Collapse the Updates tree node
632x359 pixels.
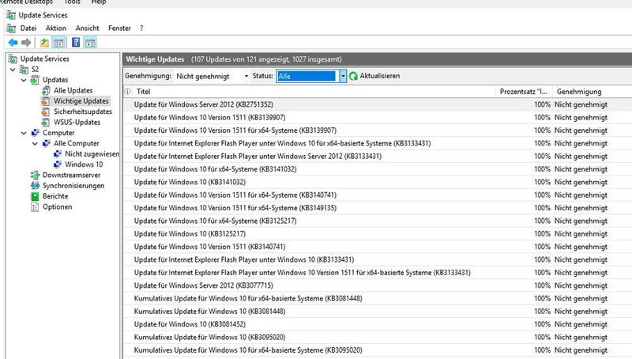[24, 80]
